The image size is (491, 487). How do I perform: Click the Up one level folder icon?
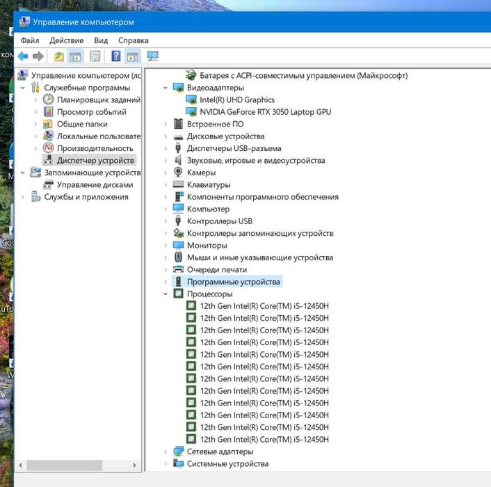pyautogui.click(x=59, y=56)
